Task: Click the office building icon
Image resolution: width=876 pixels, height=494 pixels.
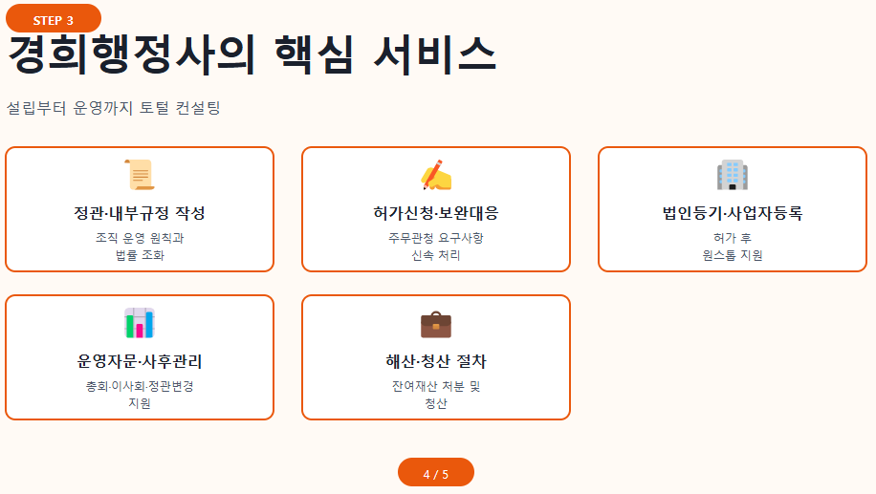Action: 733,175
